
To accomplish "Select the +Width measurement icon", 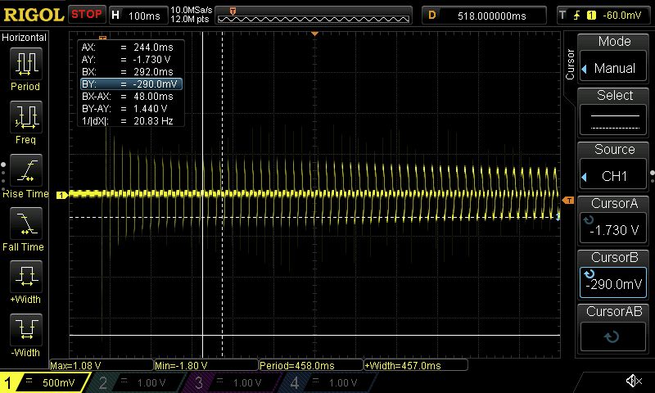I will point(26,277).
